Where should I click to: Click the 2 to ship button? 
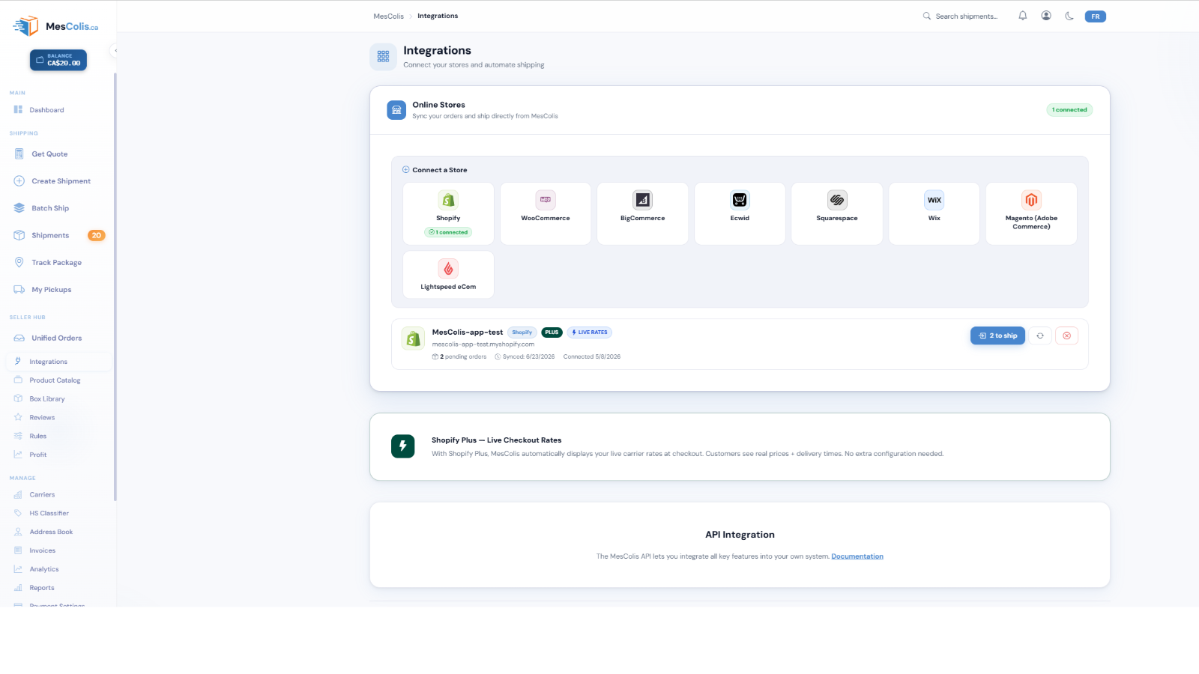997,336
